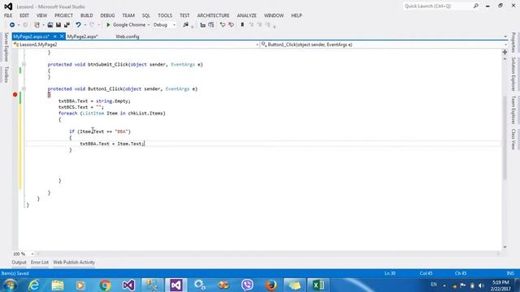Open Google Chrome from the taskbar
Viewport: 520px width, 292px height.
pos(105,285)
